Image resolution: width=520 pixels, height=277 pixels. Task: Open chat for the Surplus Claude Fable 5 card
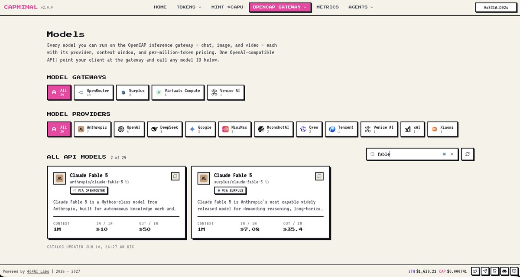(x=319, y=176)
